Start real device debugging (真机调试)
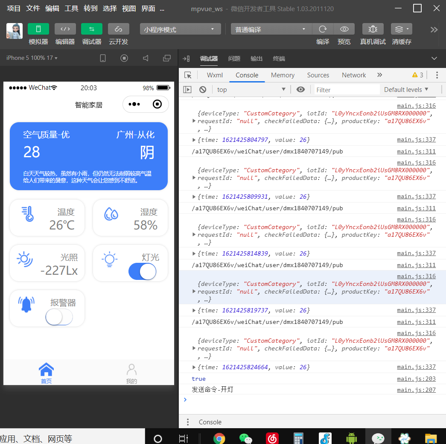This screenshot has width=446, height=444. click(x=373, y=29)
